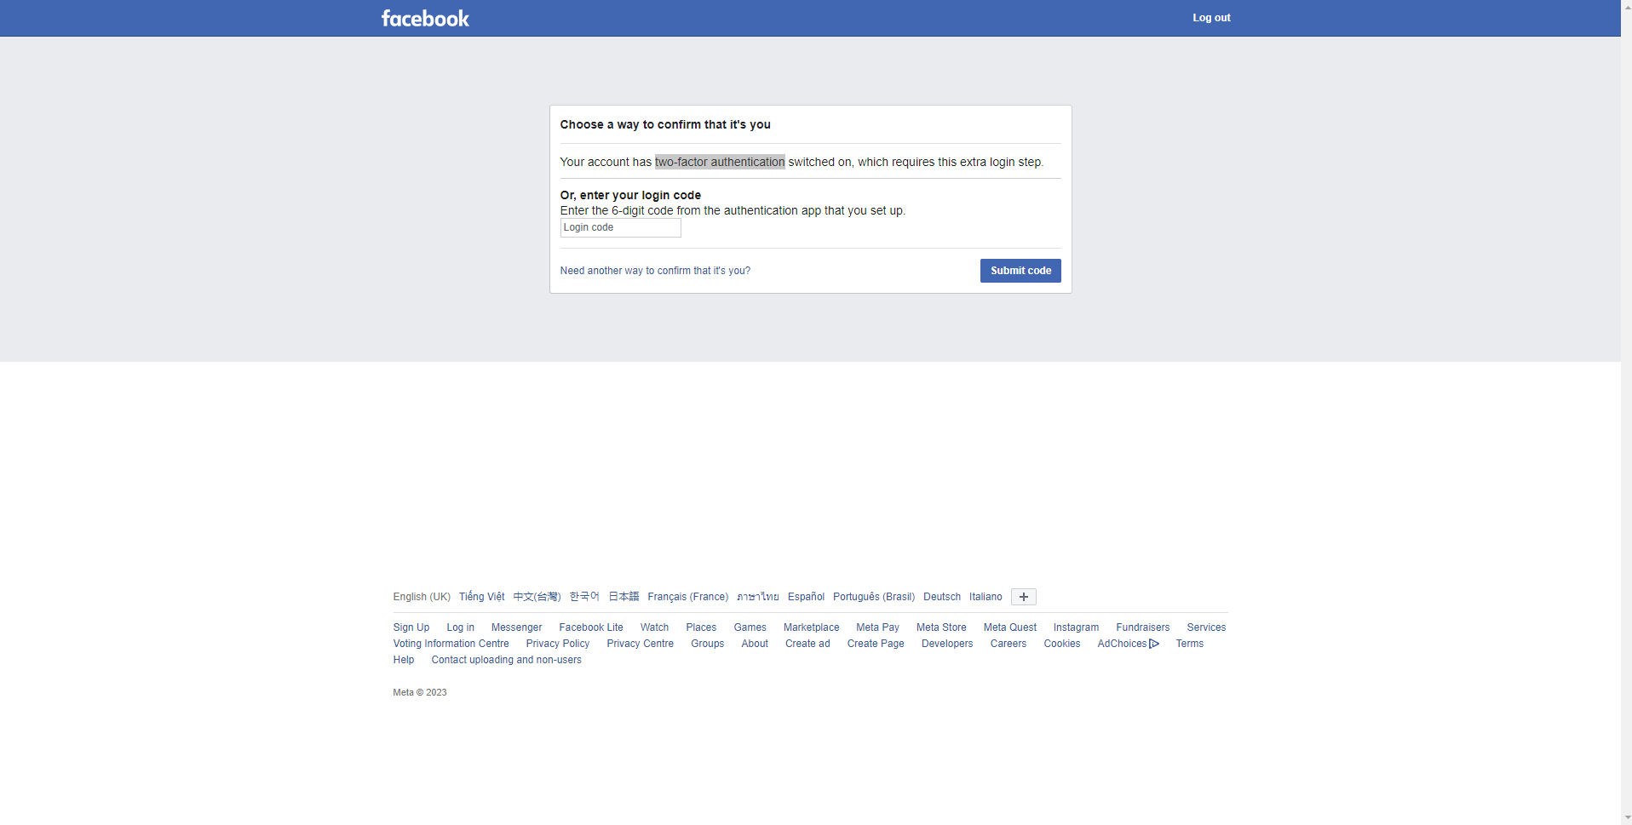Viewport: 1632px width, 825px height.
Task: Switch language to 中文(台灣)
Action: [537, 597]
